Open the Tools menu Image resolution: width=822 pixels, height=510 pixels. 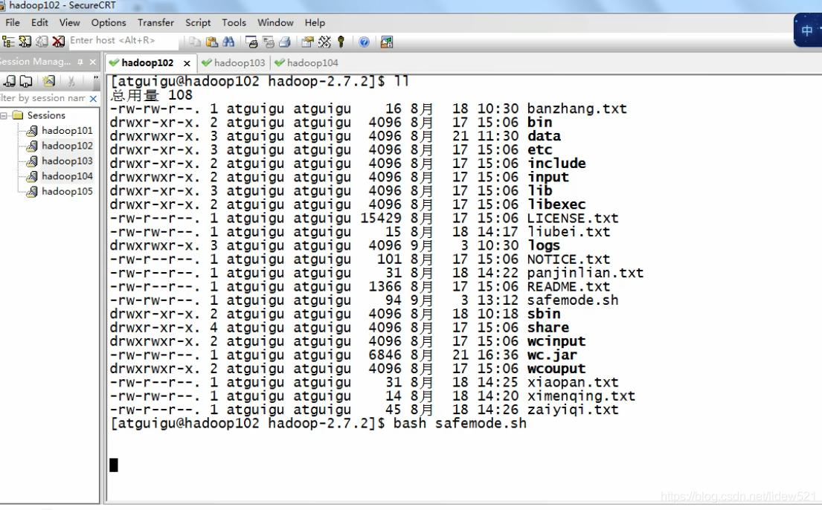pyautogui.click(x=234, y=22)
